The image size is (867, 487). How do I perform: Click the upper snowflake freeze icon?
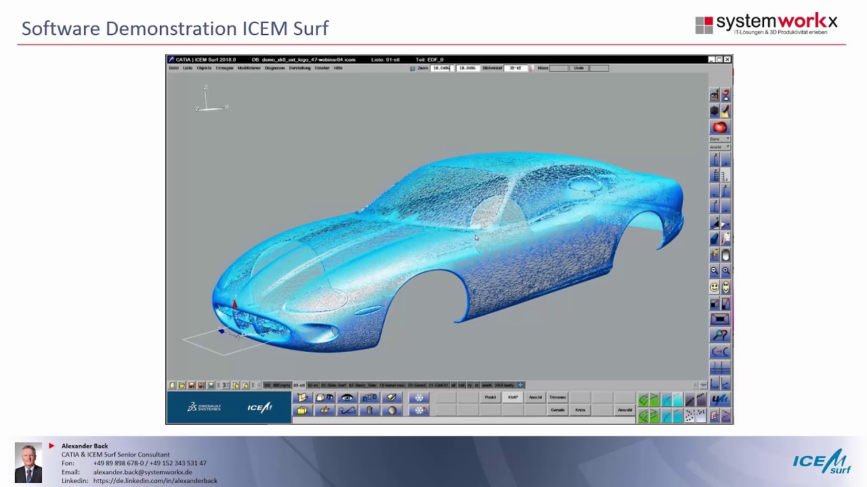click(419, 398)
